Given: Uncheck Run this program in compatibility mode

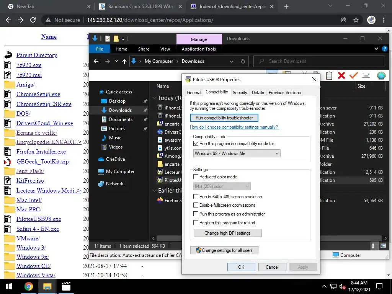Looking at the screenshot, I should pyautogui.click(x=196, y=144).
